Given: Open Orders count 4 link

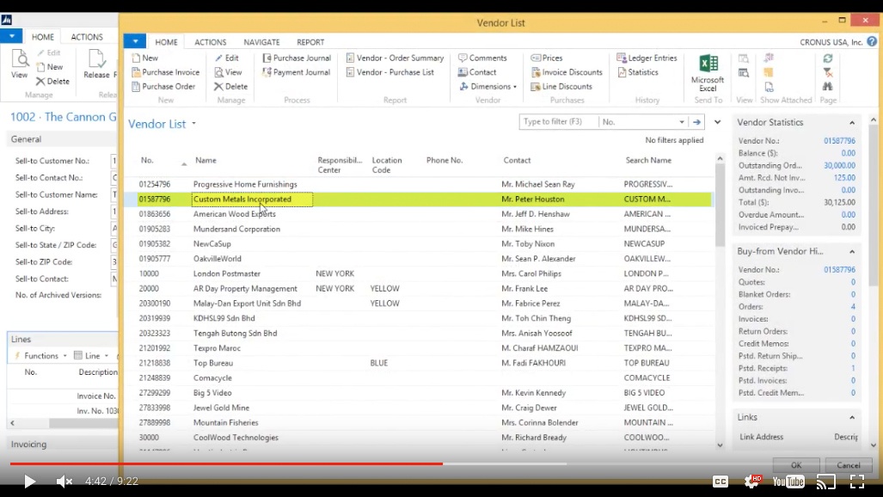Looking at the screenshot, I should coord(853,306).
